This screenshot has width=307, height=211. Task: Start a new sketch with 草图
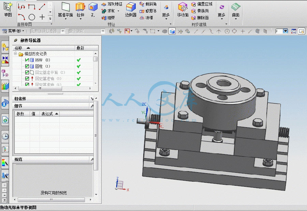click(x=8, y=10)
